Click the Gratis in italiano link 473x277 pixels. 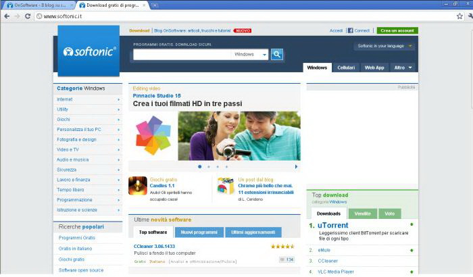pyautogui.click(x=76, y=249)
